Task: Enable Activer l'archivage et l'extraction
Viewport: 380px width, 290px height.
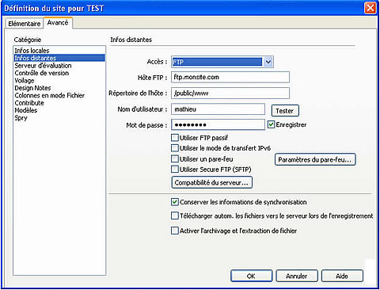Action: [x=175, y=231]
